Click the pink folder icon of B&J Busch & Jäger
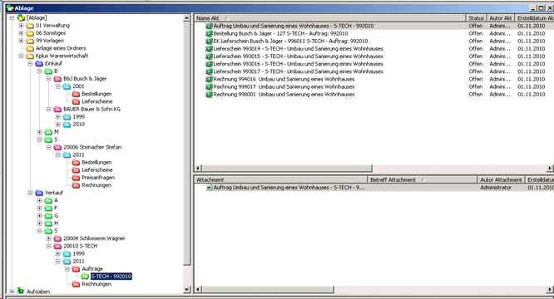 (57, 79)
